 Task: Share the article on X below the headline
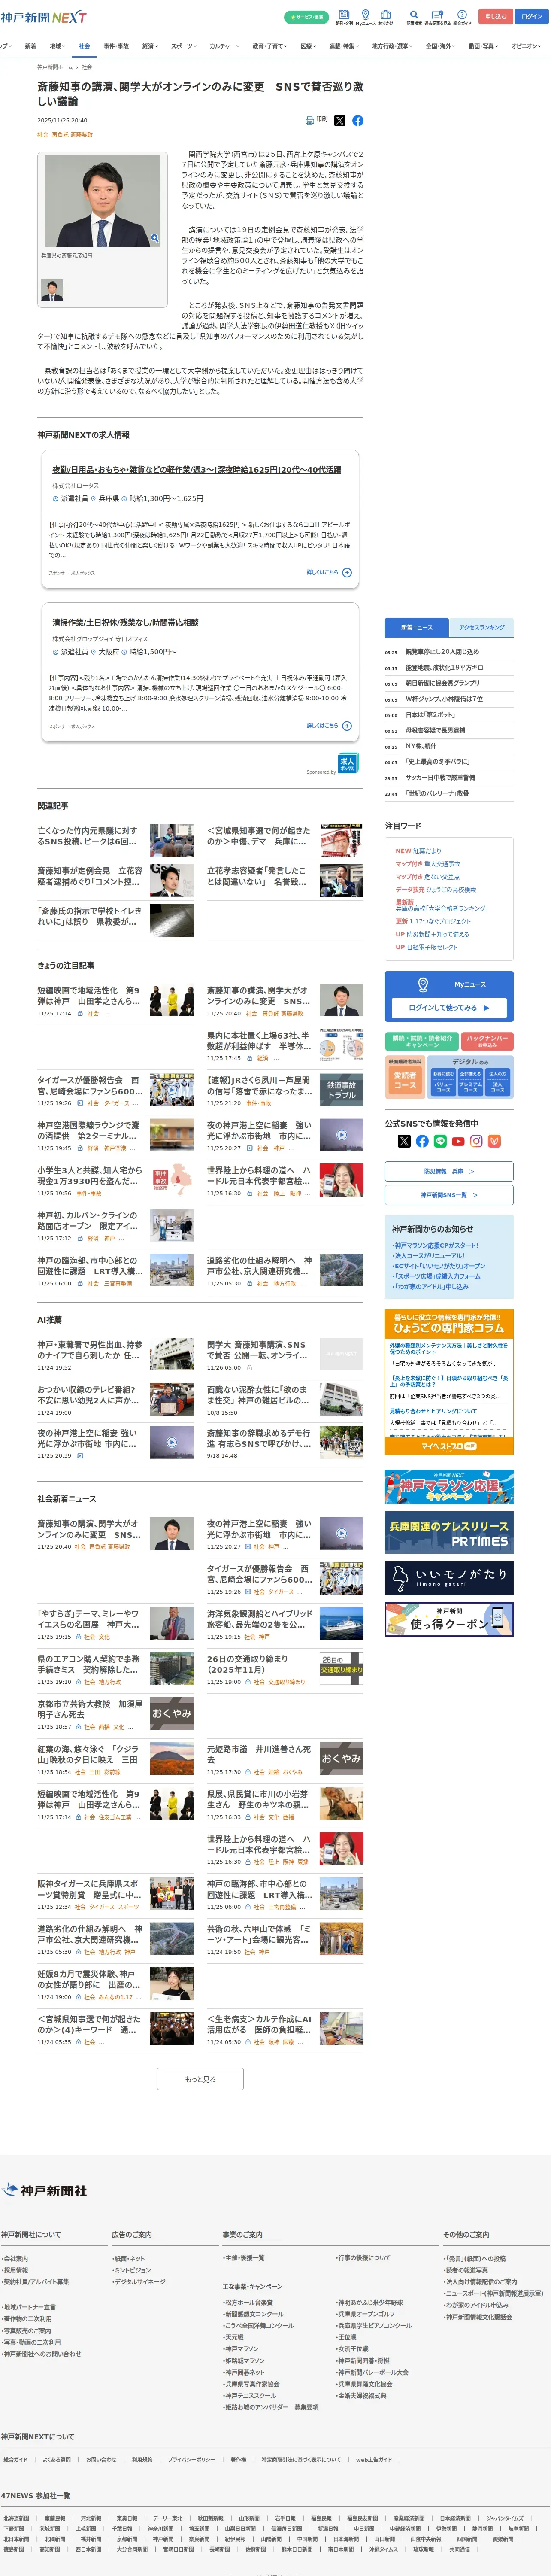(340, 121)
